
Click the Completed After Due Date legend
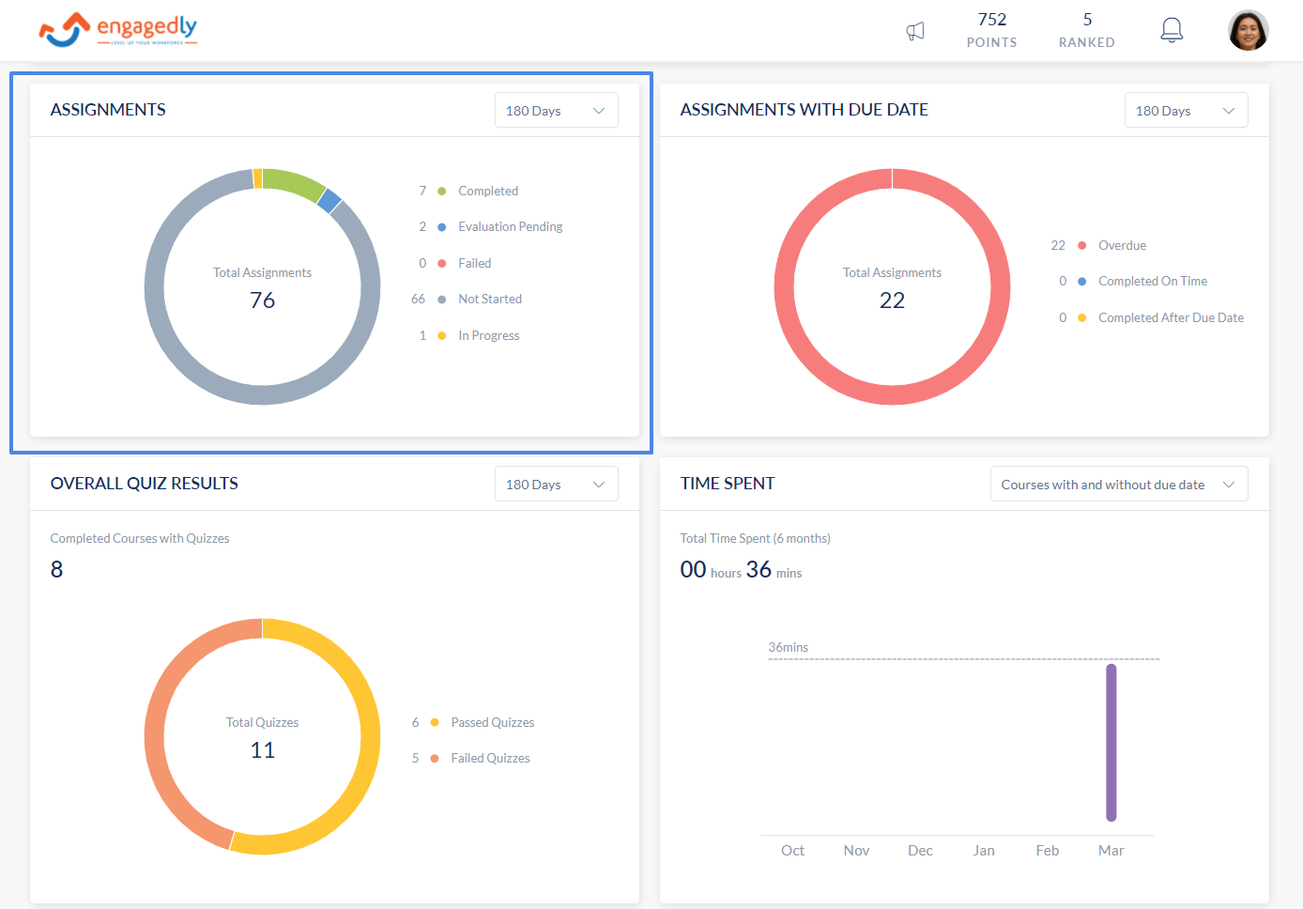point(1151,317)
